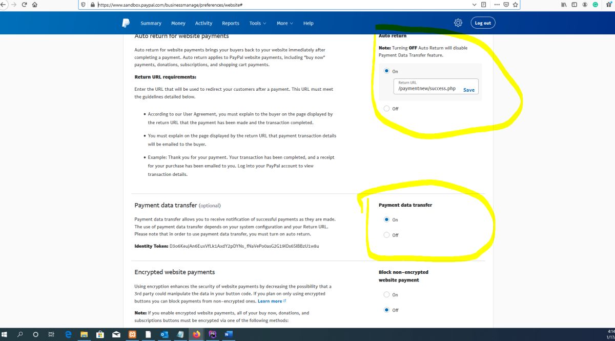Image resolution: width=615 pixels, height=341 pixels.
Task: Open the Learn more link
Action: (272, 301)
